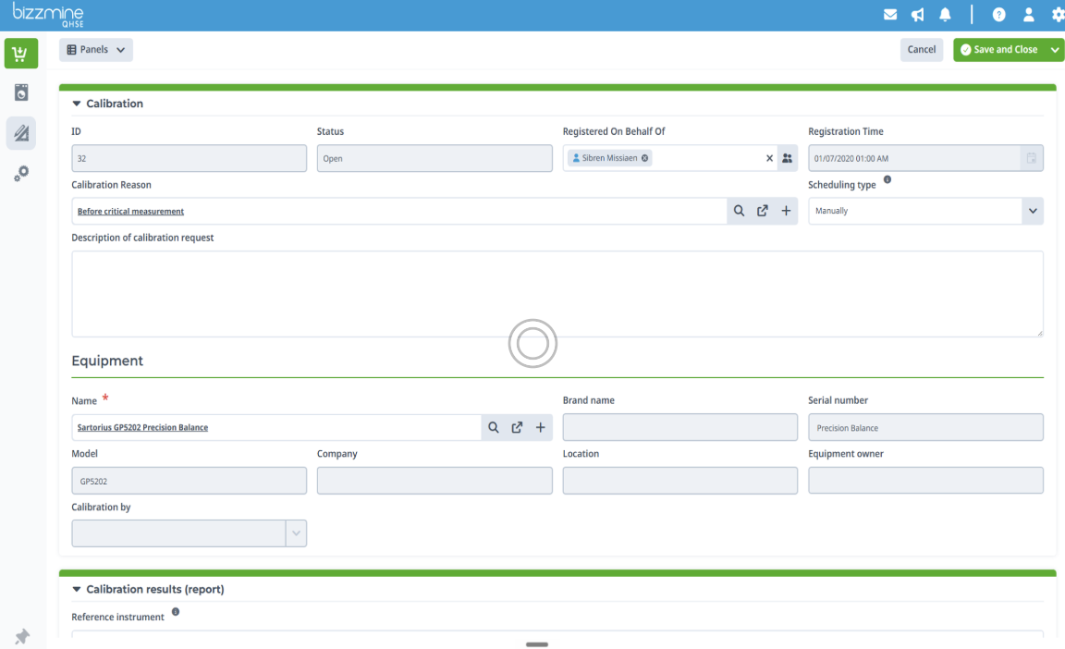Click the Company field
1065x649 pixels.
[x=435, y=481]
